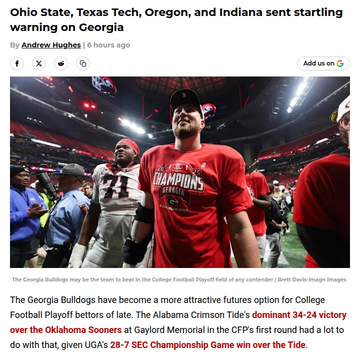
Task: Click the Google G logo
Action: (x=340, y=63)
